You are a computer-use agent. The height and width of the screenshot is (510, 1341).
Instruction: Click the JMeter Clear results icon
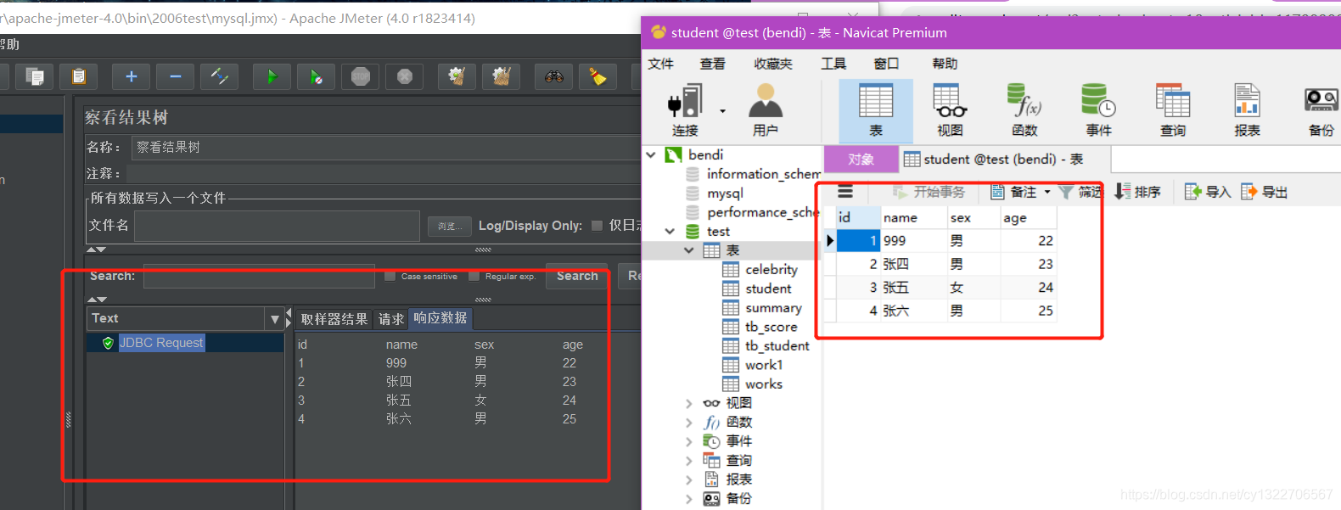click(x=457, y=77)
